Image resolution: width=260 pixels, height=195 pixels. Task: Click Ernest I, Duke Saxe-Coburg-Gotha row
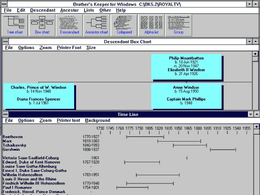(35, 170)
